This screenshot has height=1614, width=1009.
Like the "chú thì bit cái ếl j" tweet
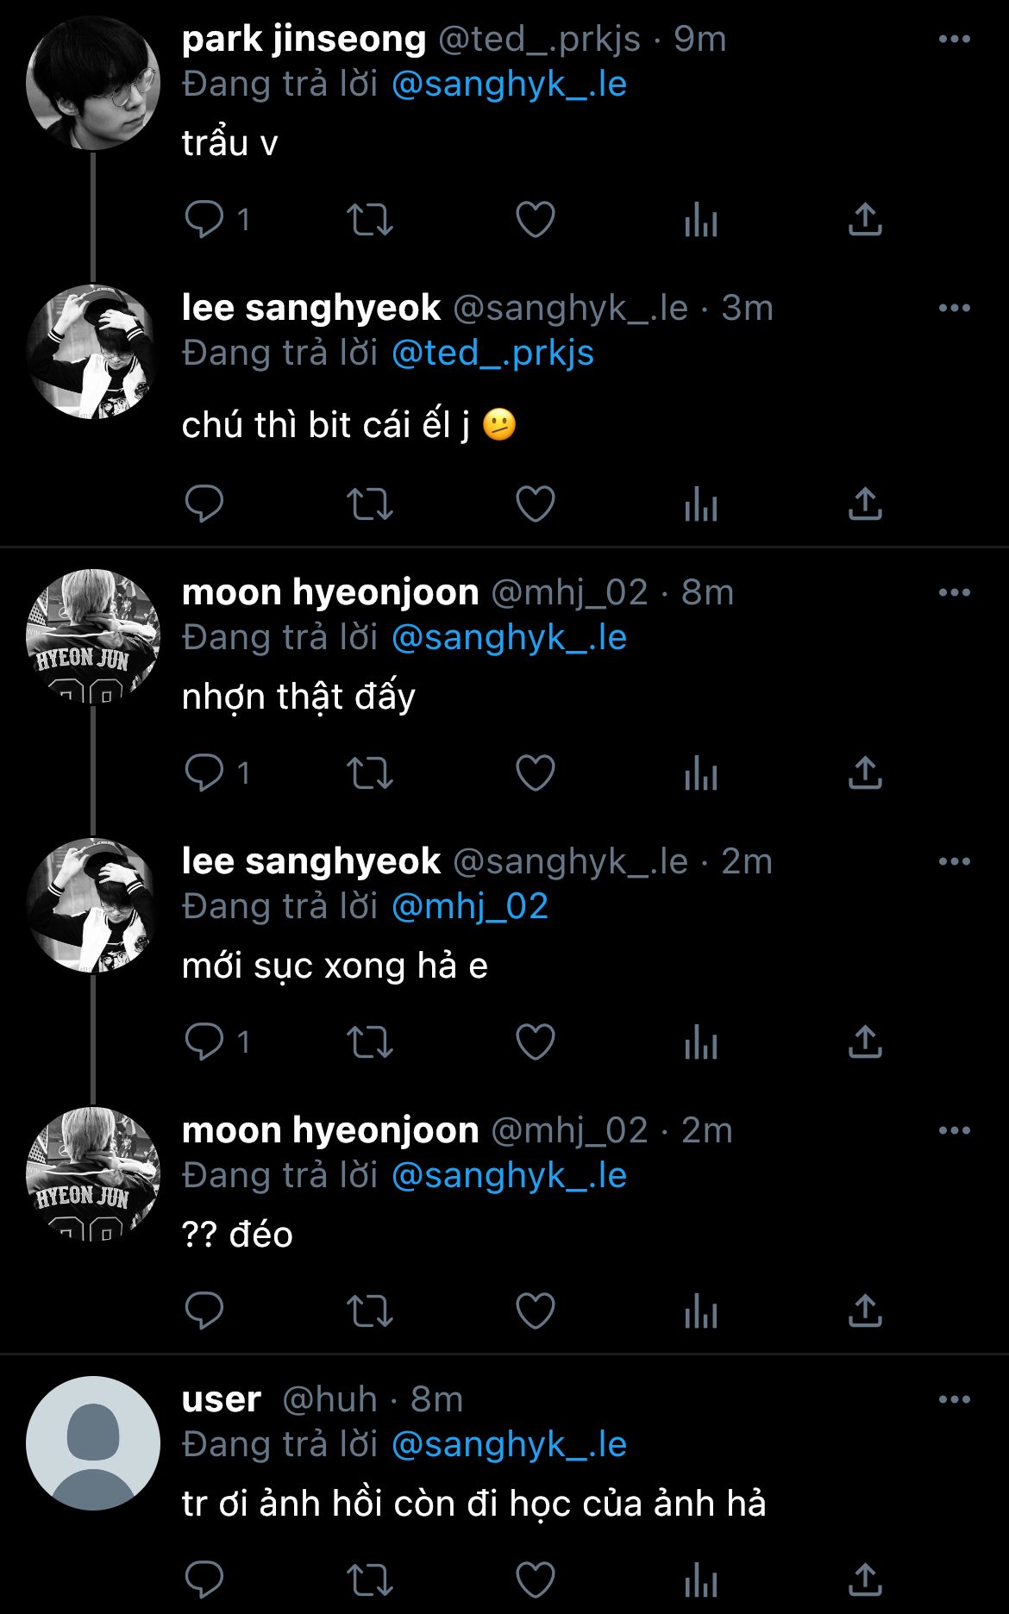tap(535, 504)
